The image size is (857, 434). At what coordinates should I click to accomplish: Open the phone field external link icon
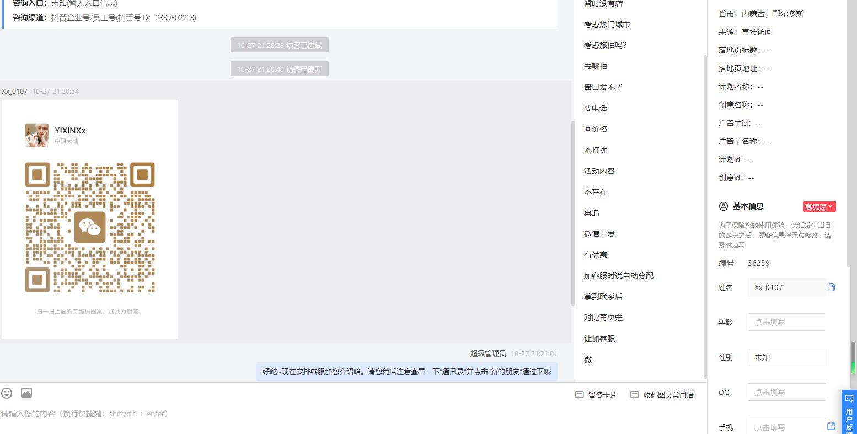831,426
